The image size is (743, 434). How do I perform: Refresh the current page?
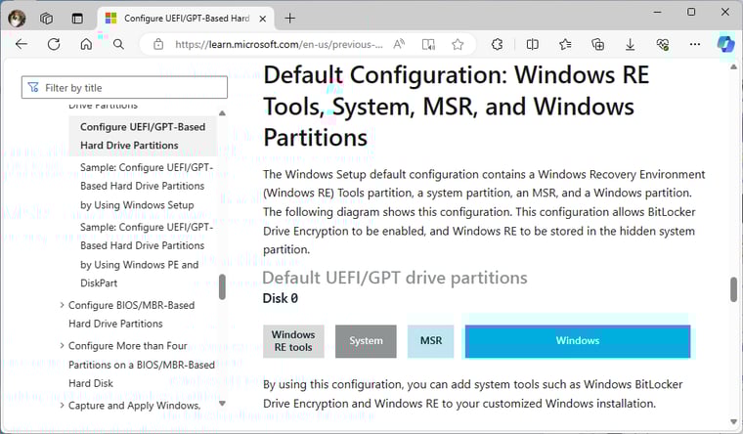(54, 44)
